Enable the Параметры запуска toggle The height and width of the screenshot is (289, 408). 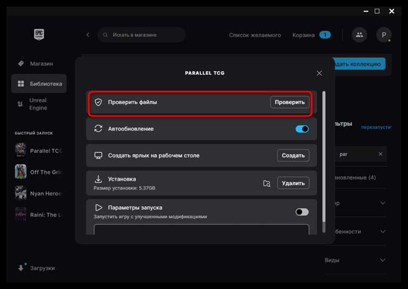pyautogui.click(x=302, y=212)
